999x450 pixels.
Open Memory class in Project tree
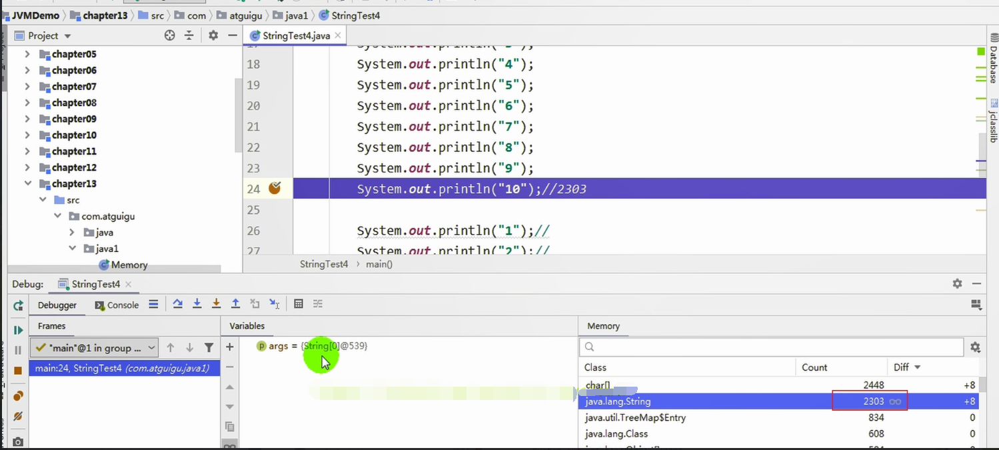123,265
